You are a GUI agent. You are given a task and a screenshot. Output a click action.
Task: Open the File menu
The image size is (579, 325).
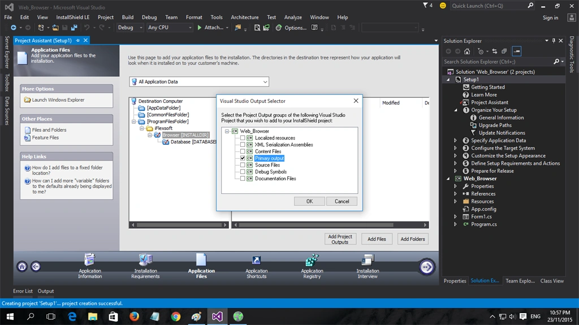8,17
